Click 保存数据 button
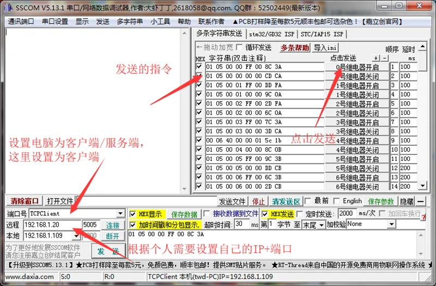 184,214
